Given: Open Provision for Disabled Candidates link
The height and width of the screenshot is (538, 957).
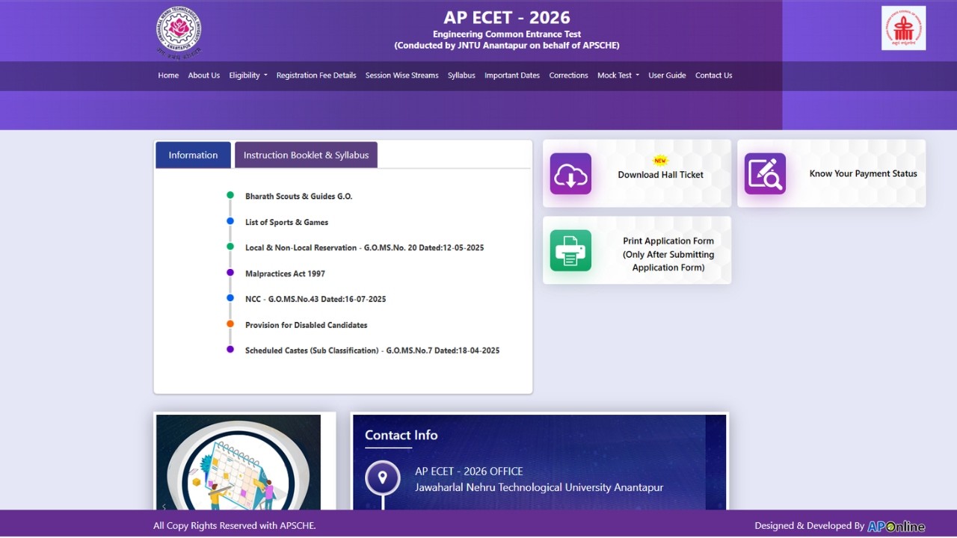Looking at the screenshot, I should tap(306, 325).
